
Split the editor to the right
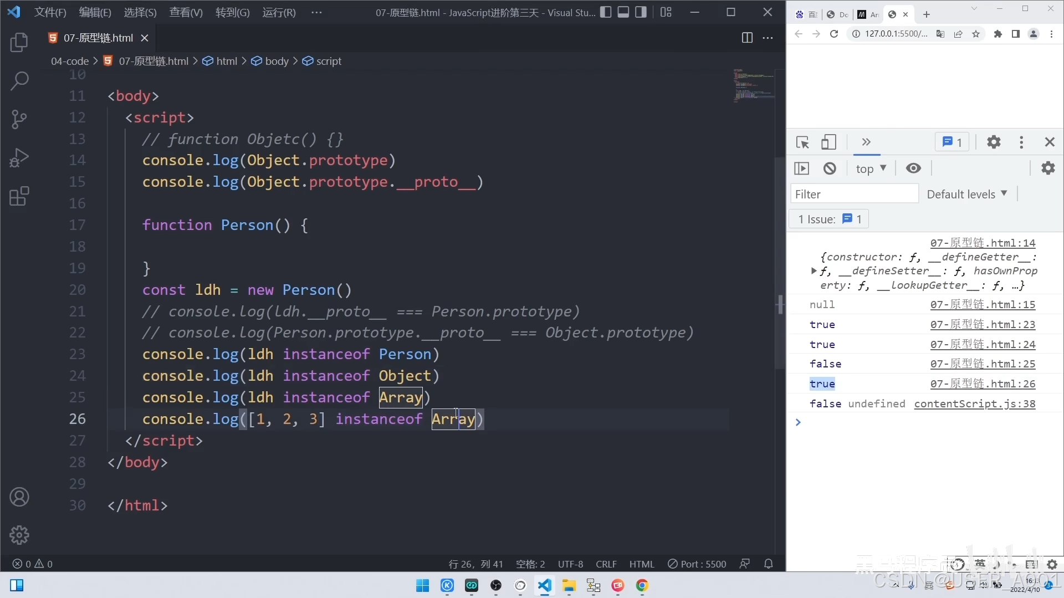point(747,38)
